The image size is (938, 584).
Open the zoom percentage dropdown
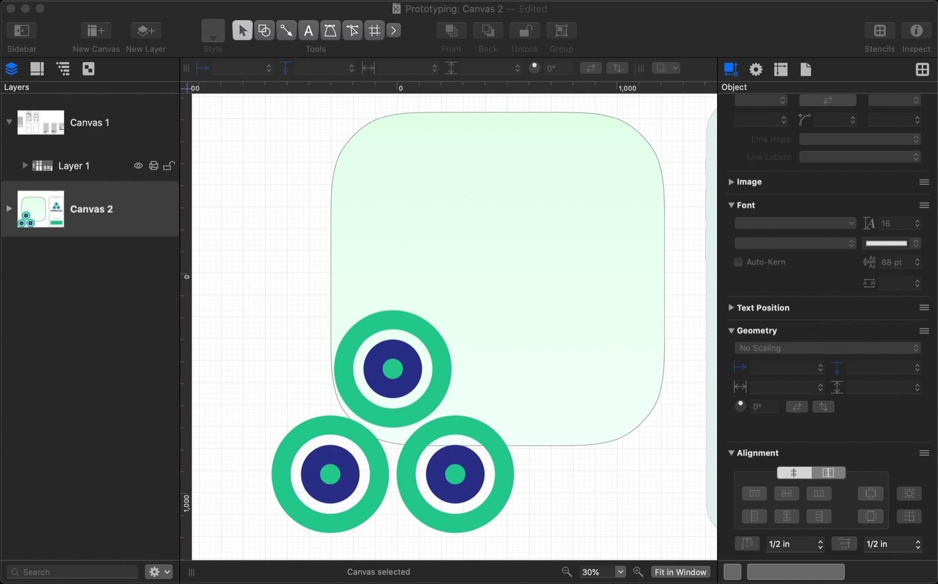(620, 572)
